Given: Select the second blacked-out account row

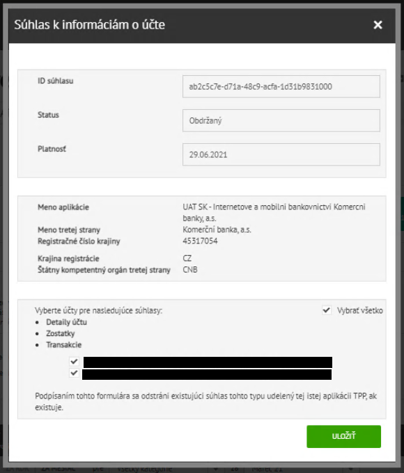Looking at the screenshot, I should [x=207, y=374].
